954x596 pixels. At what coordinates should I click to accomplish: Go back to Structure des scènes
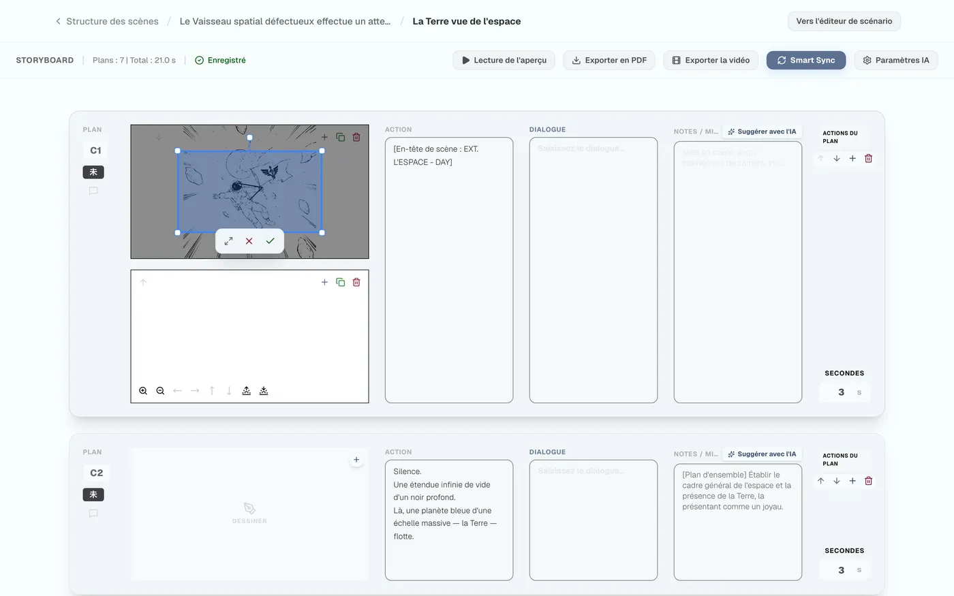(107, 21)
